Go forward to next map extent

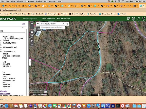[32, 45]
